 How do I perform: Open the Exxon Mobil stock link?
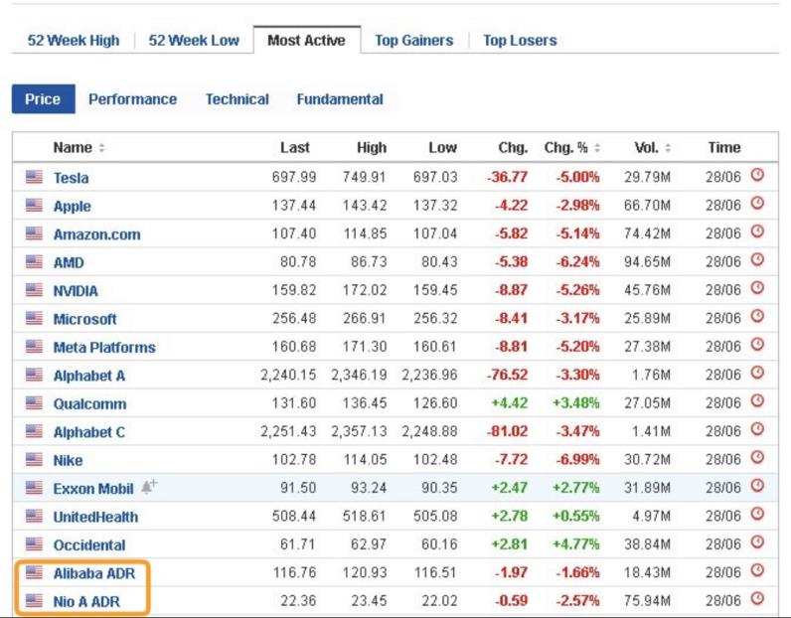(93, 489)
